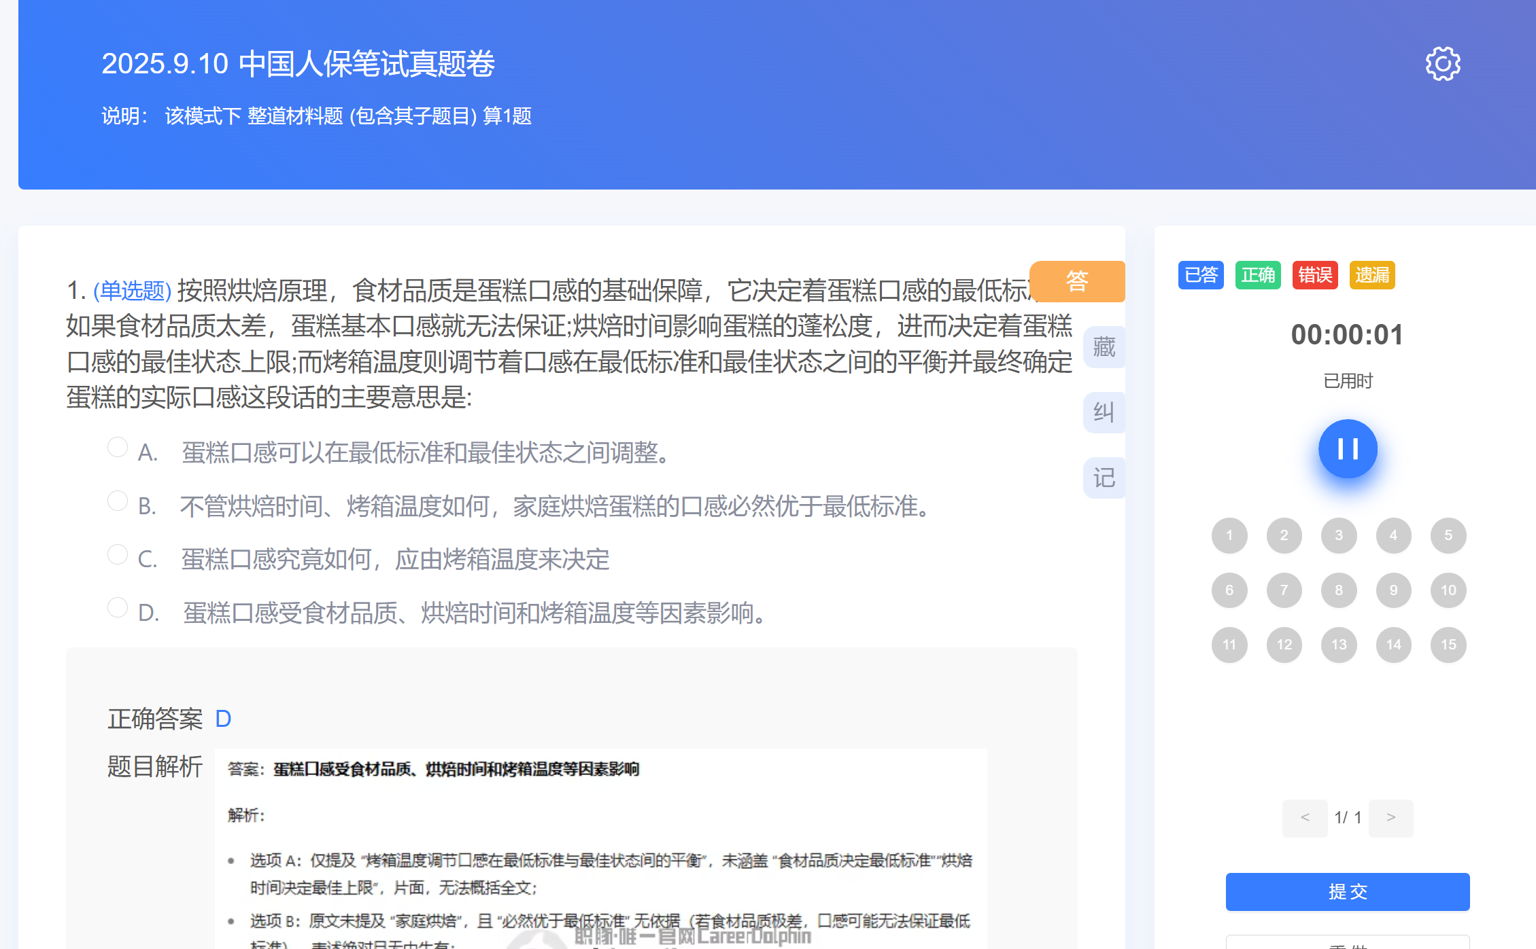Image resolution: width=1536 pixels, height=949 pixels.
Task: Select option B radio button
Action: tap(118, 501)
